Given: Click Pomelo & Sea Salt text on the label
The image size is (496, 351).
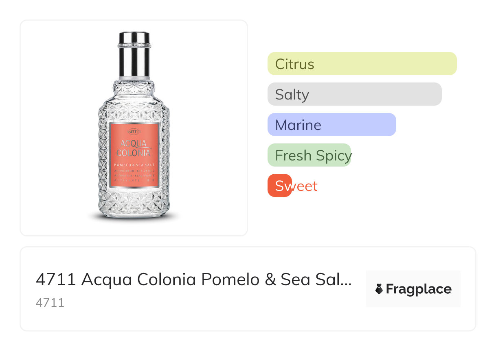Looking at the screenshot, I should pyautogui.click(x=134, y=164).
